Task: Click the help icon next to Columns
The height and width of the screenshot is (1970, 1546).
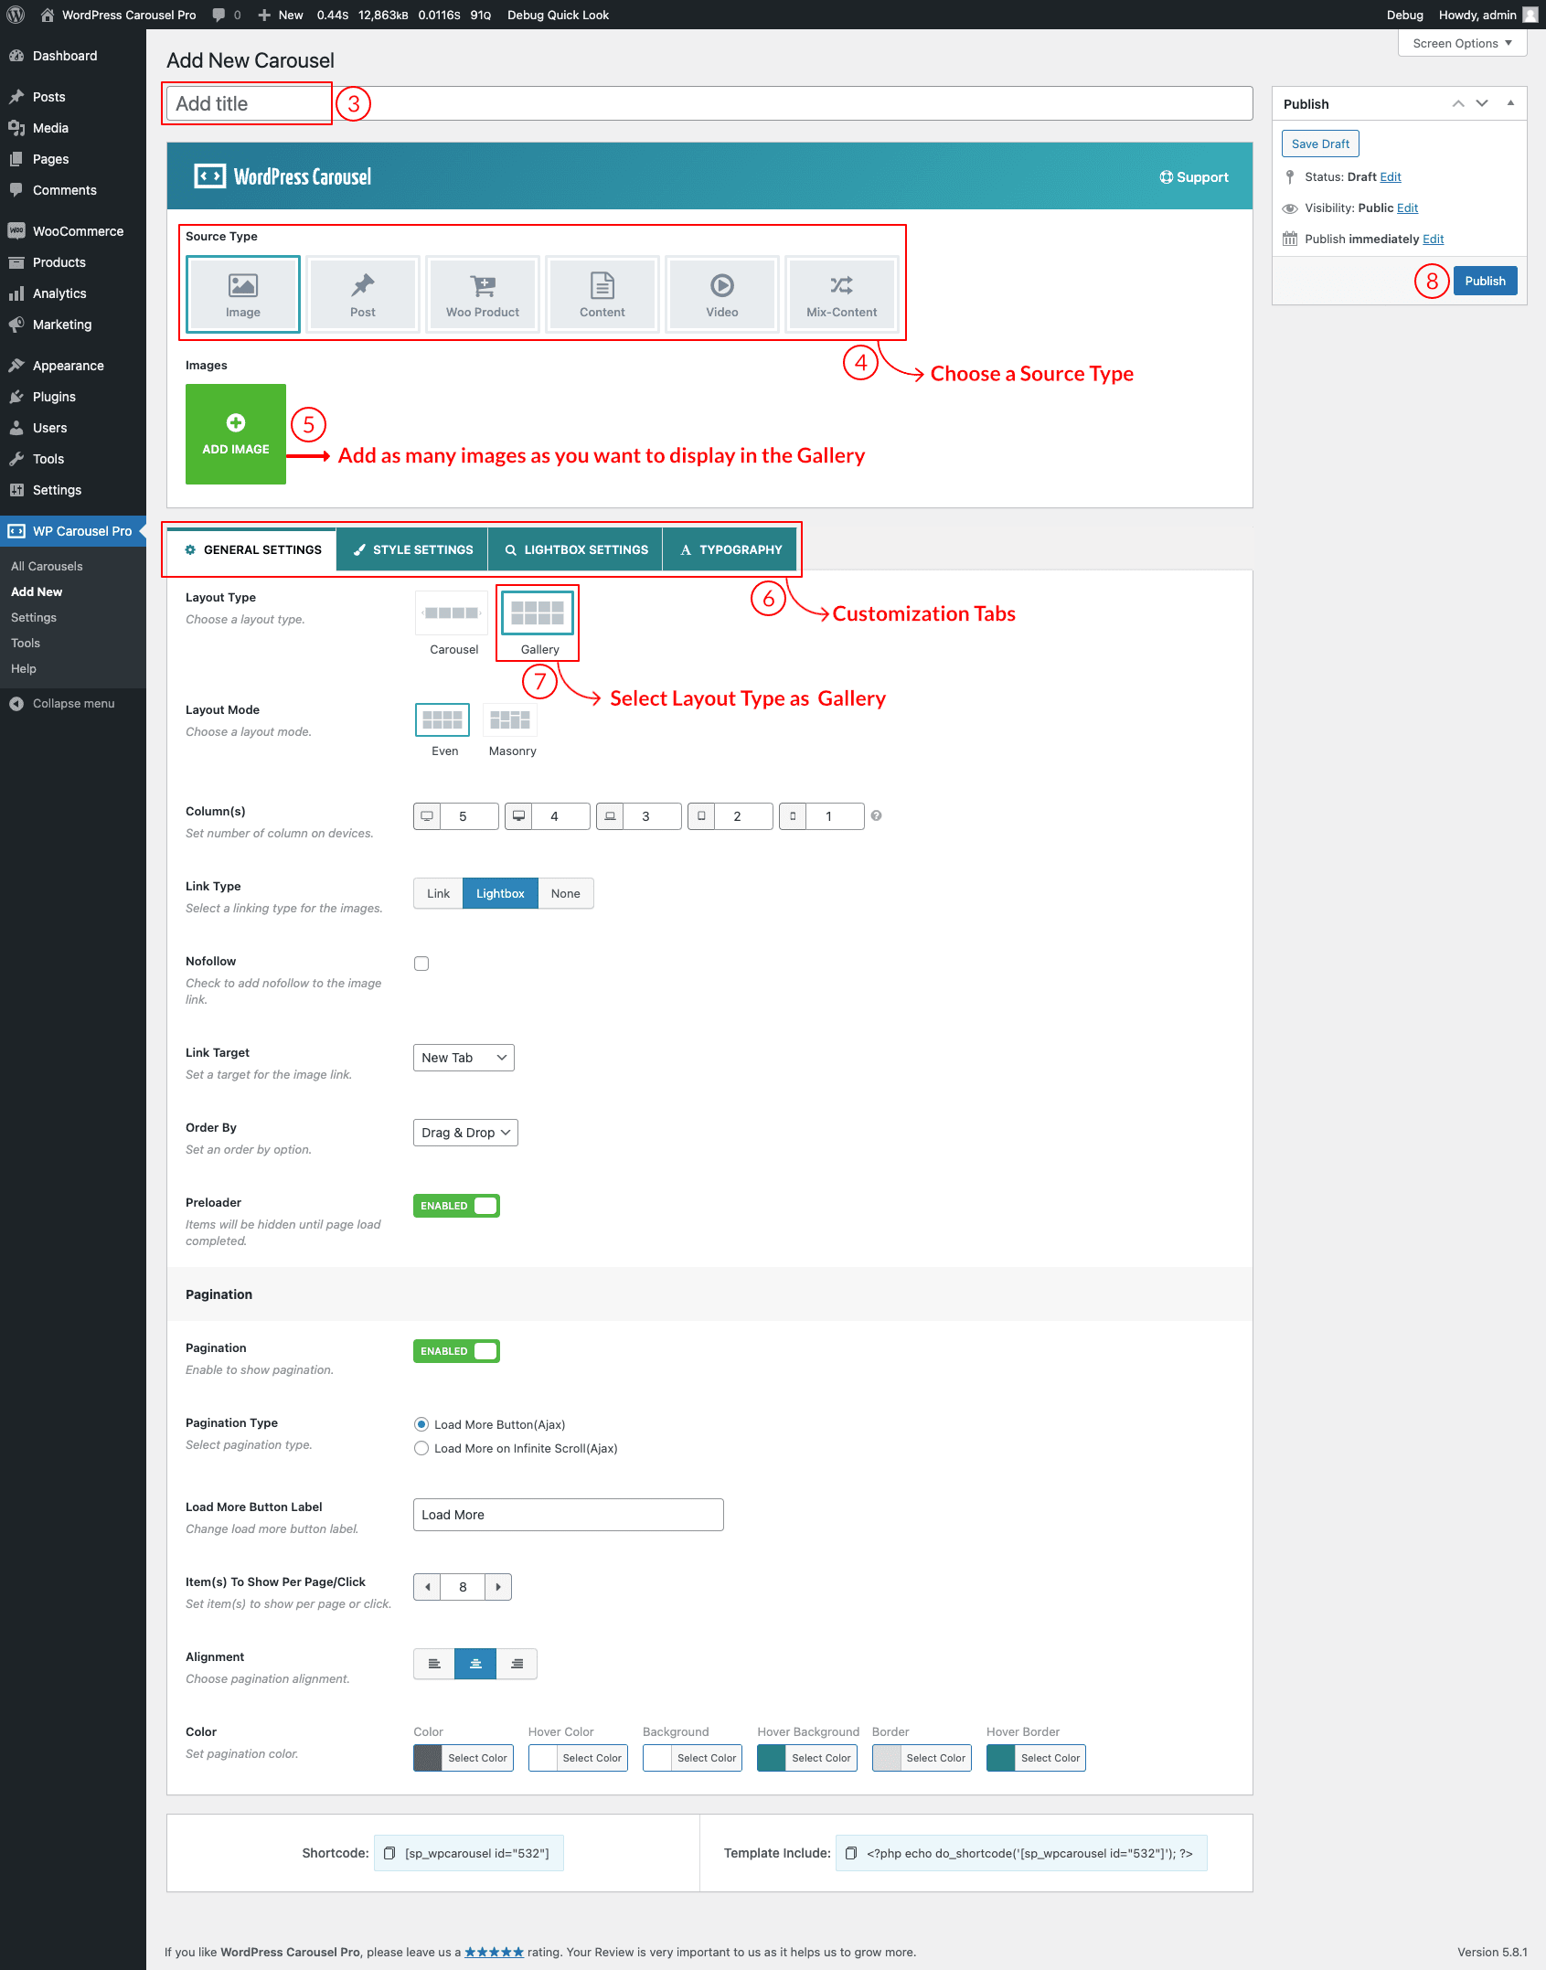Action: pos(876,815)
